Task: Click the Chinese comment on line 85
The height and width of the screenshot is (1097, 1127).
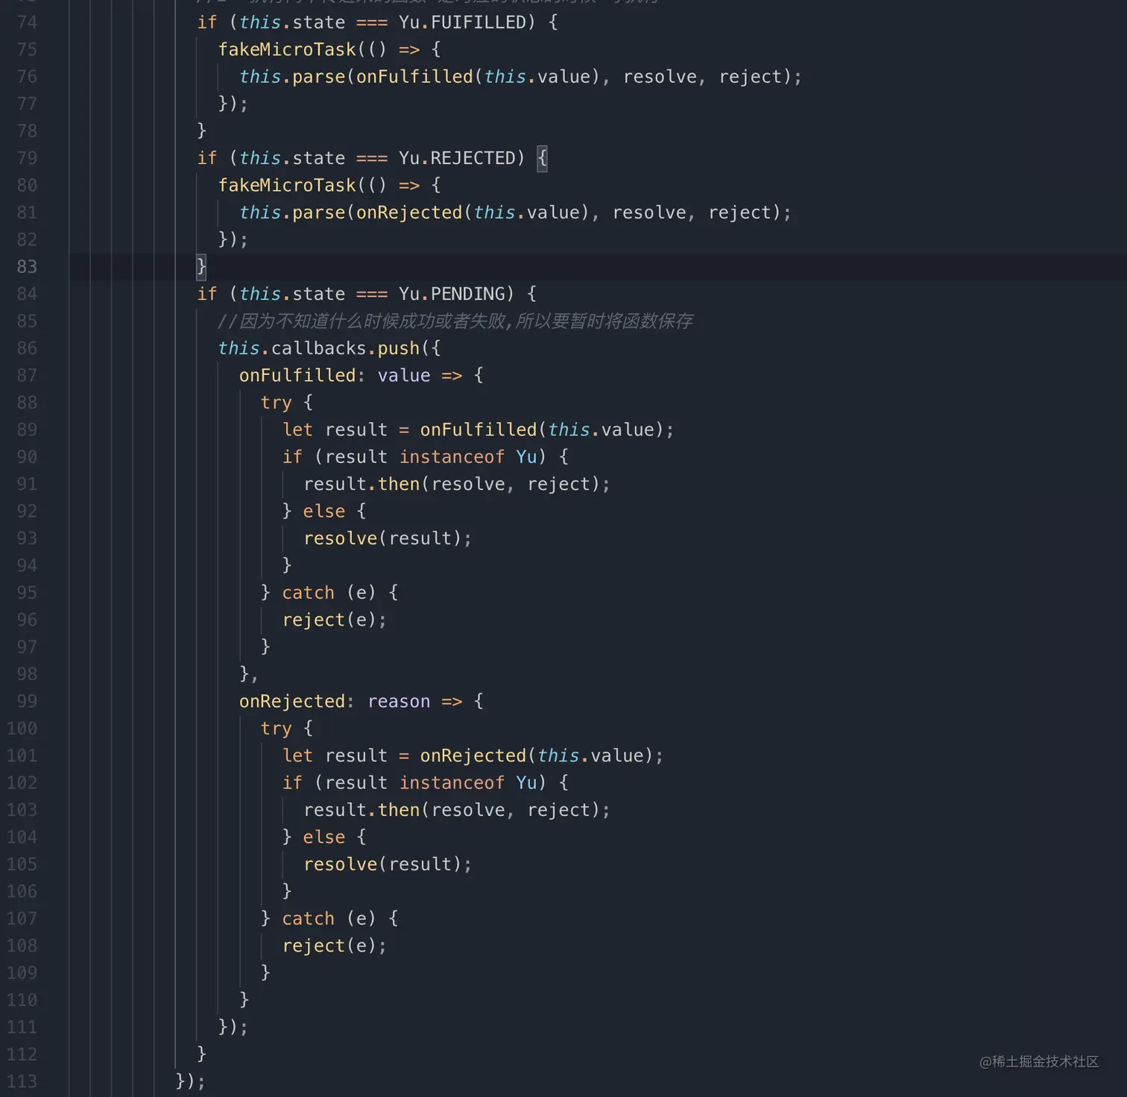Action: click(455, 321)
